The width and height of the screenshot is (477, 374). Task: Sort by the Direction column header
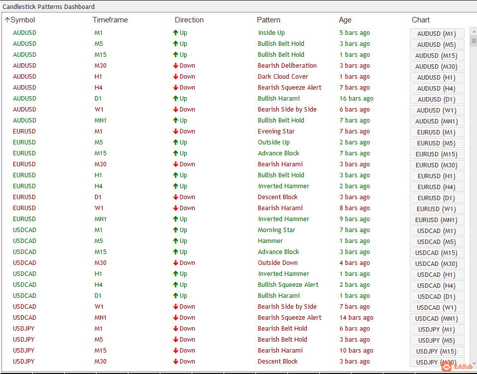pos(189,20)
